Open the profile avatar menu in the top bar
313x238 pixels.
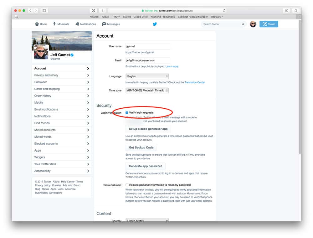[x=253, y=24]
